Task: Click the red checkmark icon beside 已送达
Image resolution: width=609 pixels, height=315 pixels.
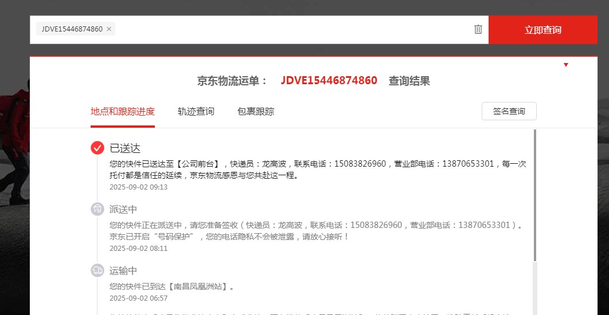Action: (97, 148)
